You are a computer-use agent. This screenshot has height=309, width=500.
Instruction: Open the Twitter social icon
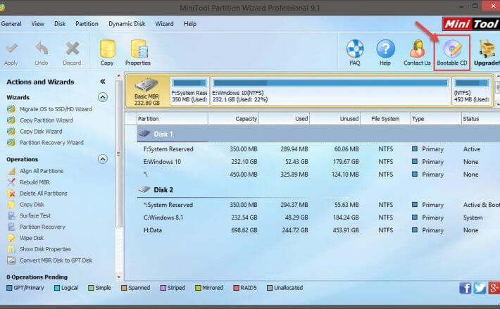tap(480, 288)
